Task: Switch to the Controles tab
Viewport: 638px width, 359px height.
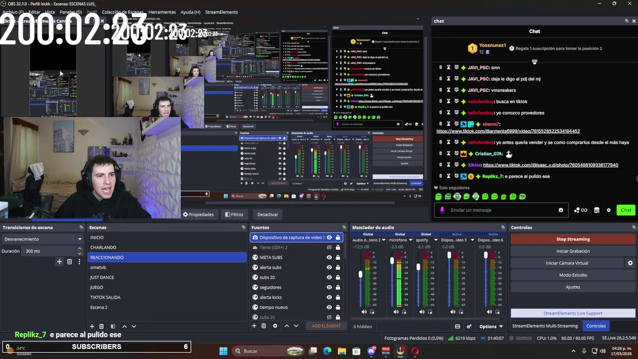Action: point(596,326)
